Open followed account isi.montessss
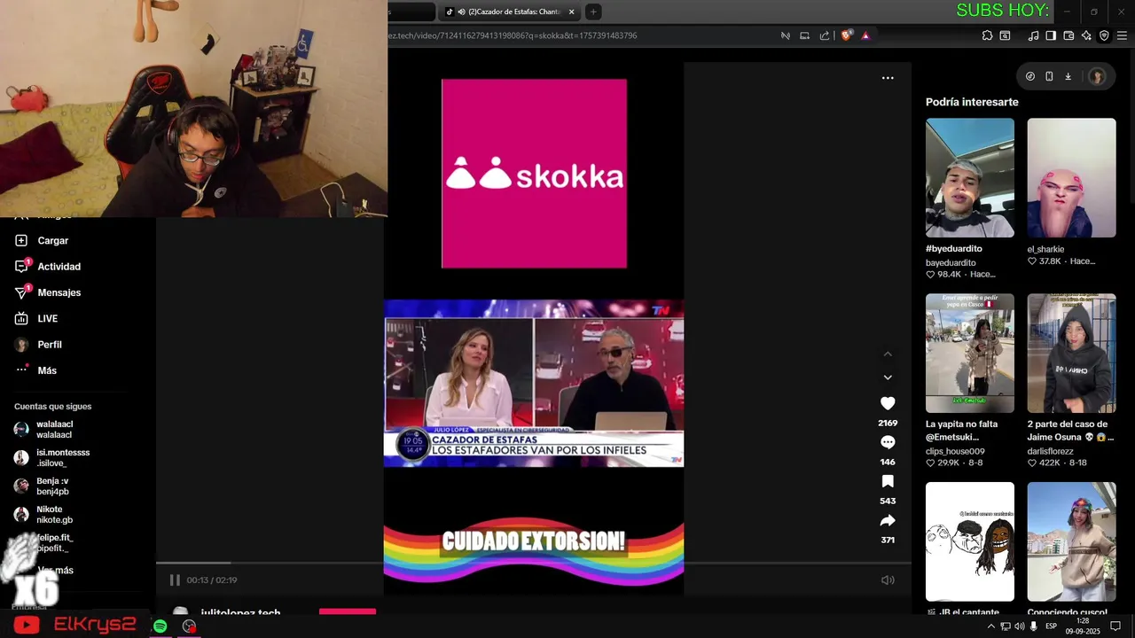 click(51, 458)
